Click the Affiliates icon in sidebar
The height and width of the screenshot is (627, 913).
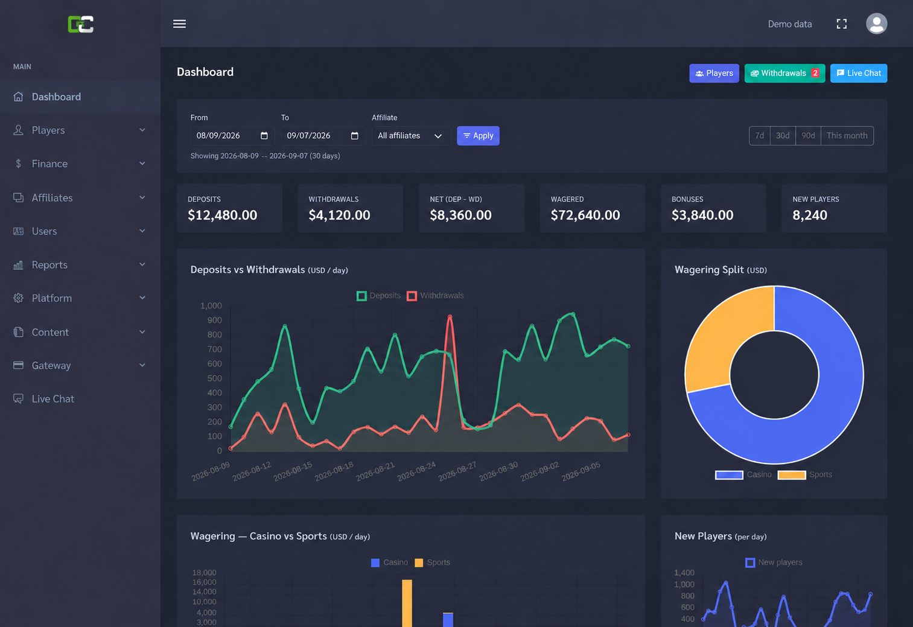[19, 197]
